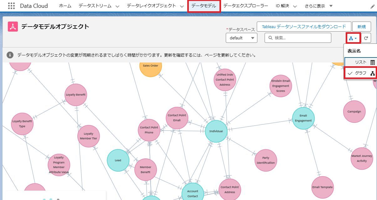The width and height of the screenshot is (377, 200).
Task: Open the データエクスプローラー tab
Action: click(245, 6)
